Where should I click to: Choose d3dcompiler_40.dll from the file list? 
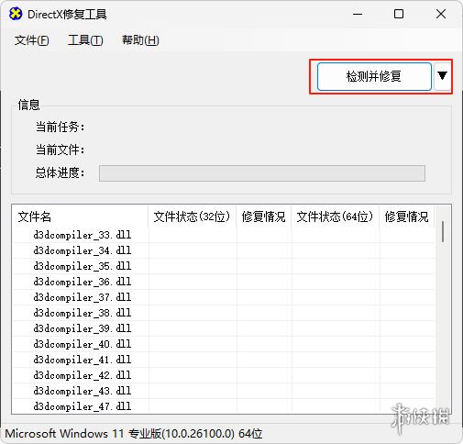[224, 344]
